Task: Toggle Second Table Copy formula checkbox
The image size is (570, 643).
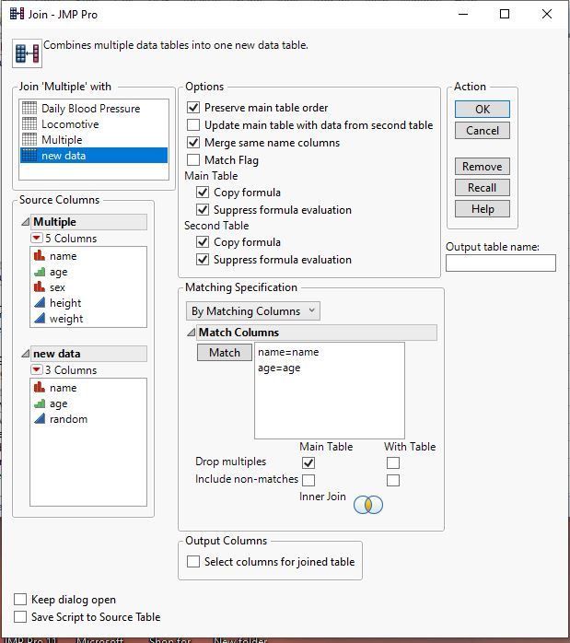Action: (203, 241)
